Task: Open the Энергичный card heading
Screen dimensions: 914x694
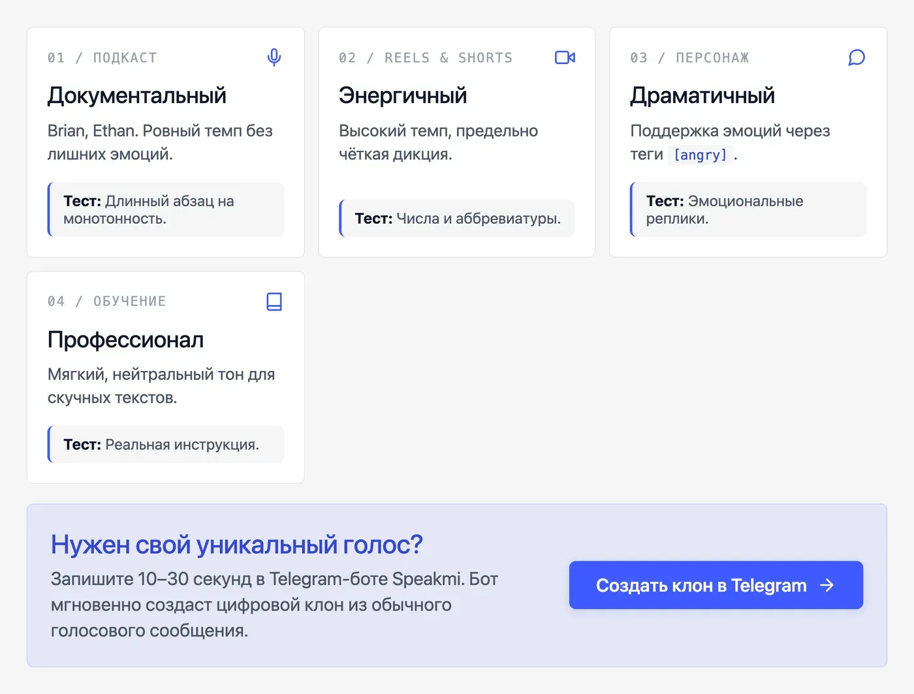Action: [403, 96]
